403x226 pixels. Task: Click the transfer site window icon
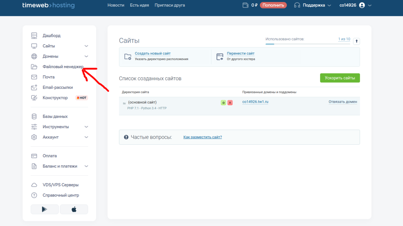(x=220, y=57)
